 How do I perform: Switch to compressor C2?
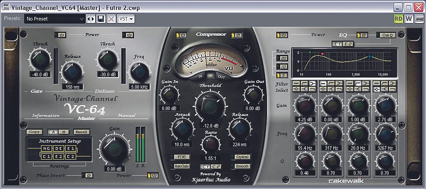click(216, 166)
